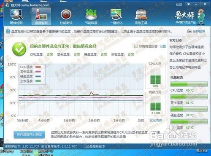Image resolution: width=211 pixels, height=156 pixels.
Task: Close the 鲁大师 window
Action: [x=205, y=4]
